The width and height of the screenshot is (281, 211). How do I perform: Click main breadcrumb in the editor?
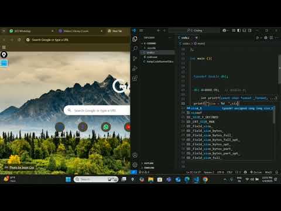[x=200, y=43]
